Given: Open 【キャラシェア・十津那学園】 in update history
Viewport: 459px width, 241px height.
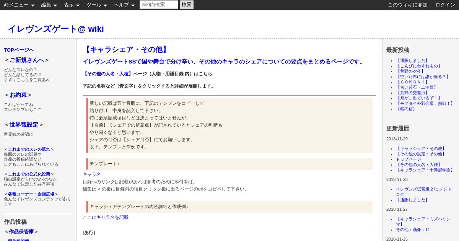Looking at the screenshot, I should click(425, 170).
